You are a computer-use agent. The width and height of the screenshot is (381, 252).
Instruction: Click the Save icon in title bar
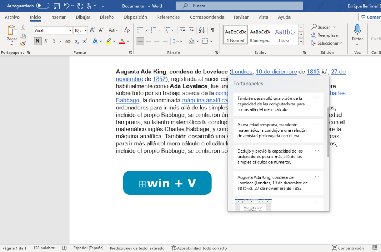[x=57, y=6]
